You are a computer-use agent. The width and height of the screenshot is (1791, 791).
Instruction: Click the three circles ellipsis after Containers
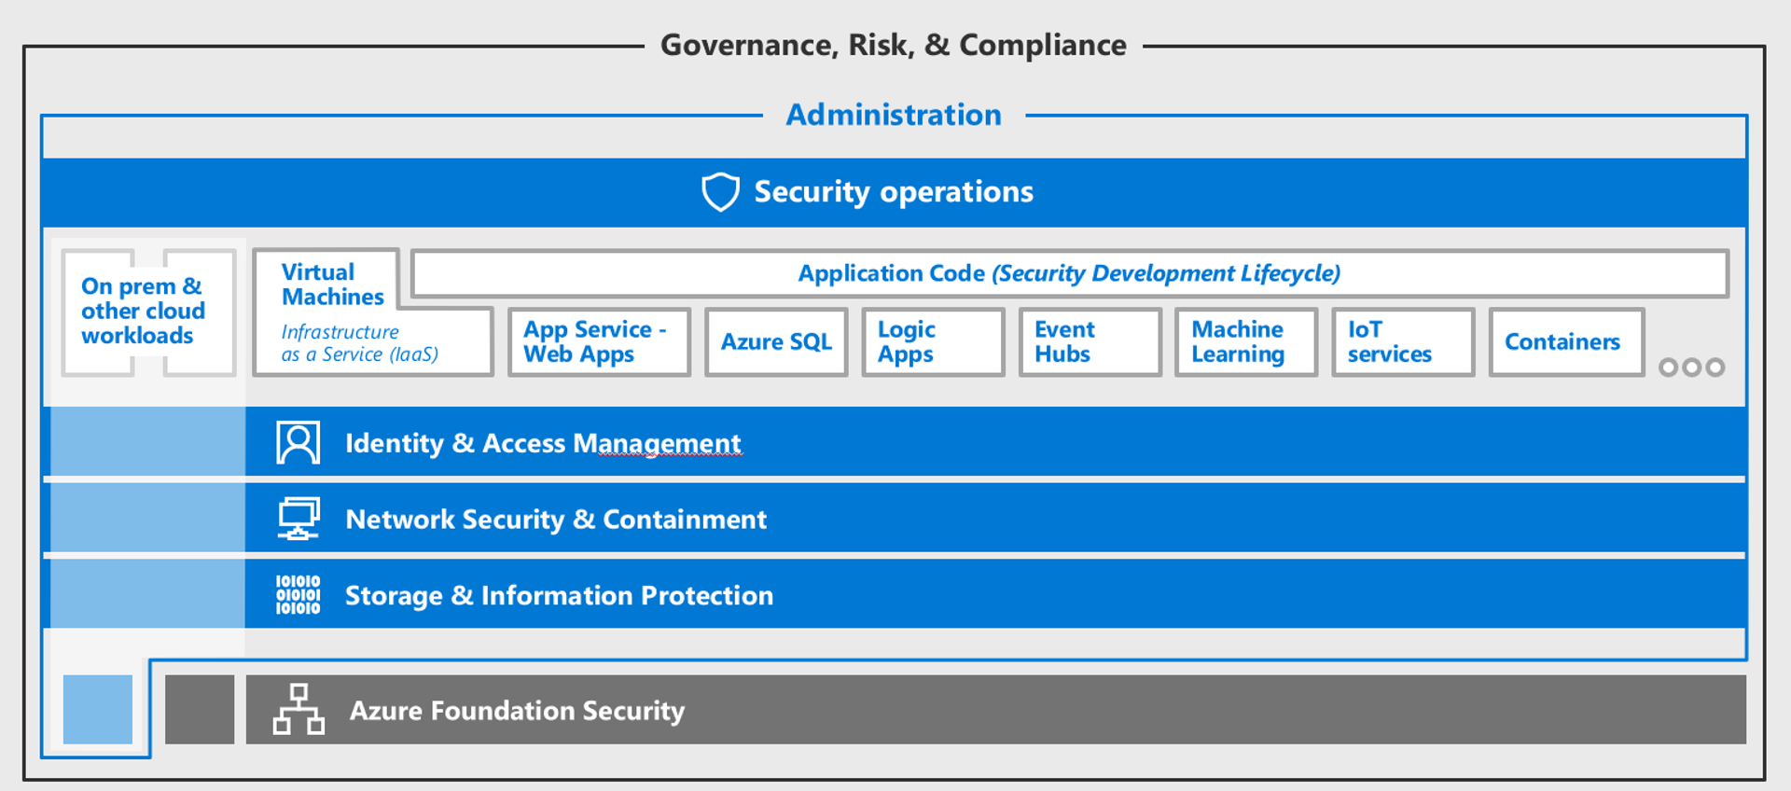click(1691, 367)
